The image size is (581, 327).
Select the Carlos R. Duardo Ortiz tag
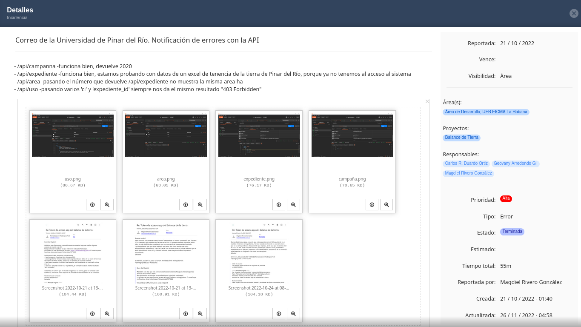[466, 163]
